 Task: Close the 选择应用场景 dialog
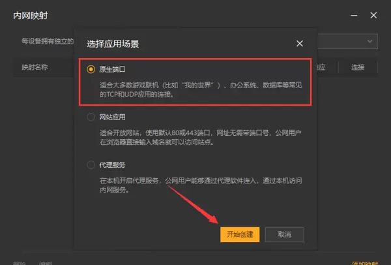300,44
